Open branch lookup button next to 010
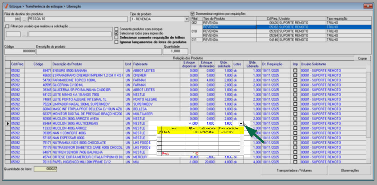Image resolution: width=377 pixels, height=185 pixels. tap(24, 19)
